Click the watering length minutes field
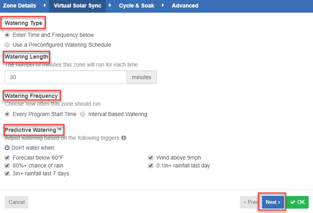 (66, 77)
